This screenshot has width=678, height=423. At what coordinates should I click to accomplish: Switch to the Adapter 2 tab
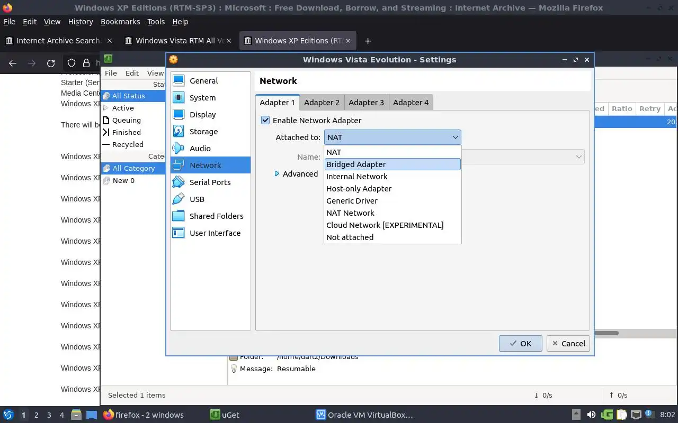coord(322,103)
